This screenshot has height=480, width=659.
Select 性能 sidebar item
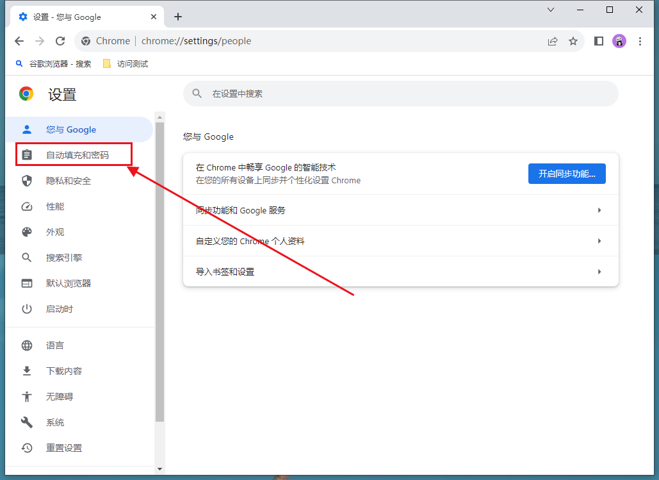(x=79, y=206)
